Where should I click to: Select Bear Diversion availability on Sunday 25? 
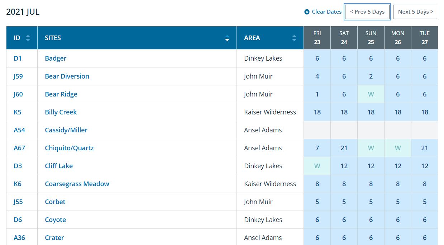pyautogui.click(x=371, y=76)
